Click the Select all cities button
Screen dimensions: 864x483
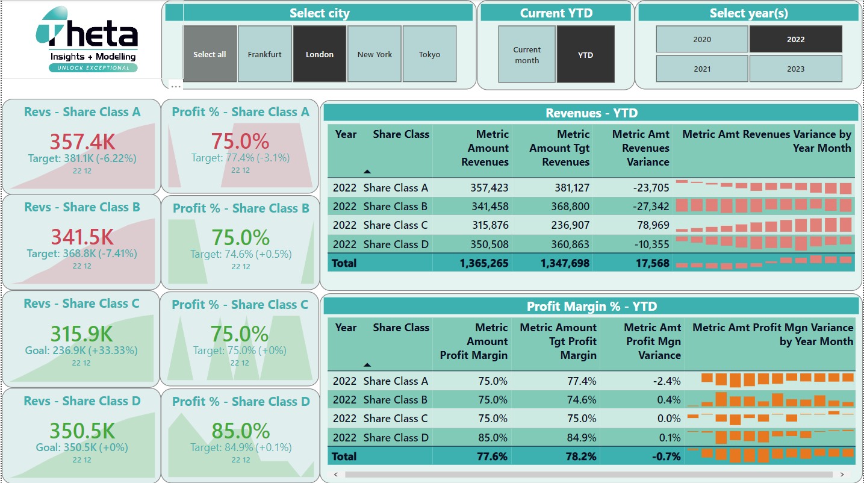click(210, 54)
